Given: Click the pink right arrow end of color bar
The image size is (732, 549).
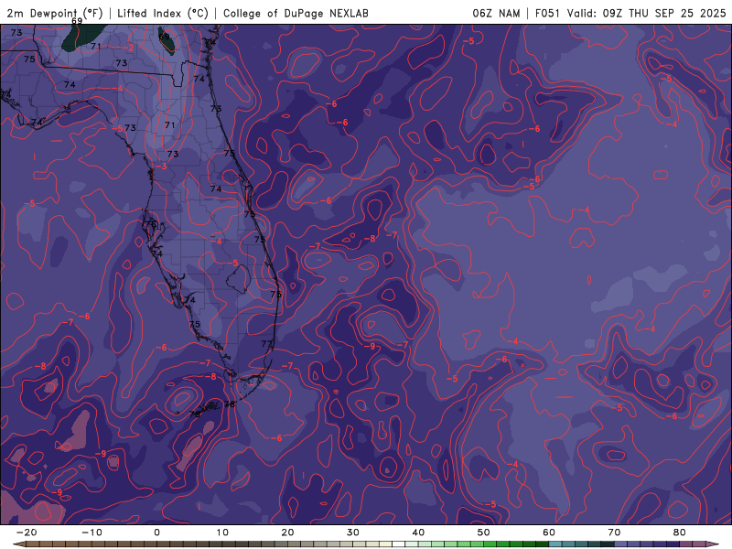Looking at the screenshot, I should [714, 544].
